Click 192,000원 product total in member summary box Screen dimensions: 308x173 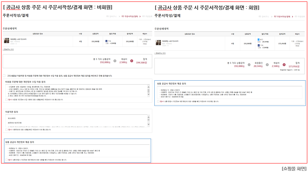[x=239, y=66]
